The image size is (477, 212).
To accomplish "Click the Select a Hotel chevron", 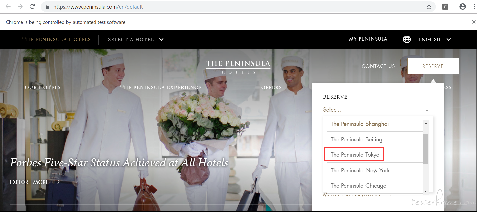I will pyautogui.click(x=161, y=39).
